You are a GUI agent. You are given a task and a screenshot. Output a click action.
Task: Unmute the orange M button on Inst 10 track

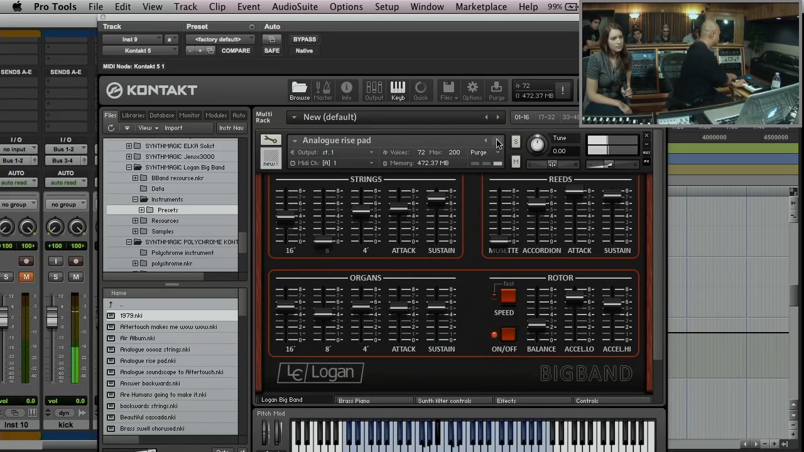click(x=26, y=277)
